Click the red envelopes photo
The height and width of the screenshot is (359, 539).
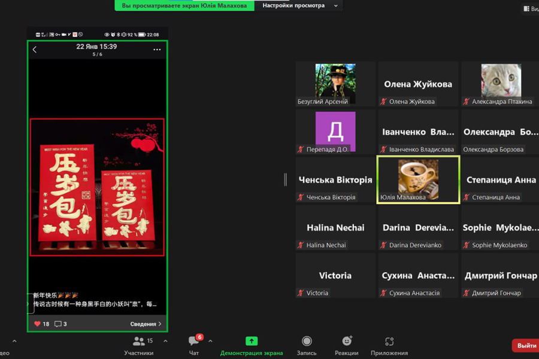[x=97, y=187]
